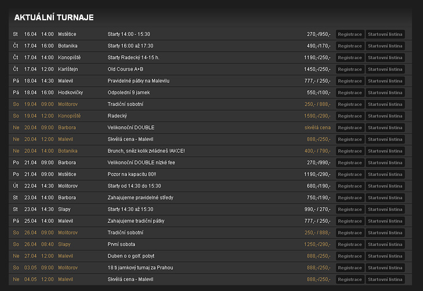The width and height of the screenshot is (423, 291).
Task: Select 'Starty Radecký 14-15 h.' description
Action: pos(133,57)
